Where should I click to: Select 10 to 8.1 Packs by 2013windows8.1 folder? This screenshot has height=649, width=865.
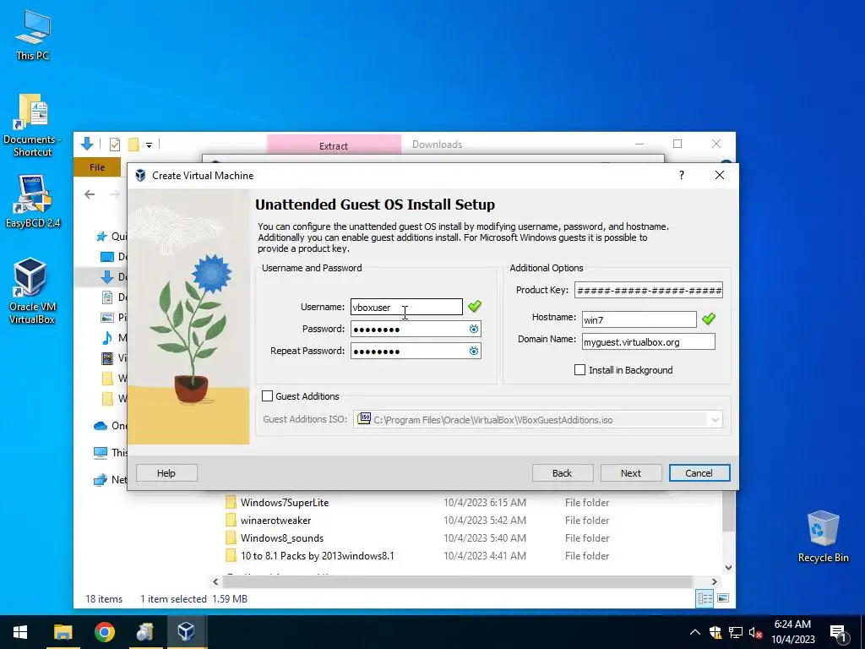[x=318, y=556]
